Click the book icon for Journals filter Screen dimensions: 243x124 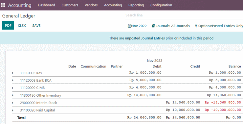click(153, 26)
